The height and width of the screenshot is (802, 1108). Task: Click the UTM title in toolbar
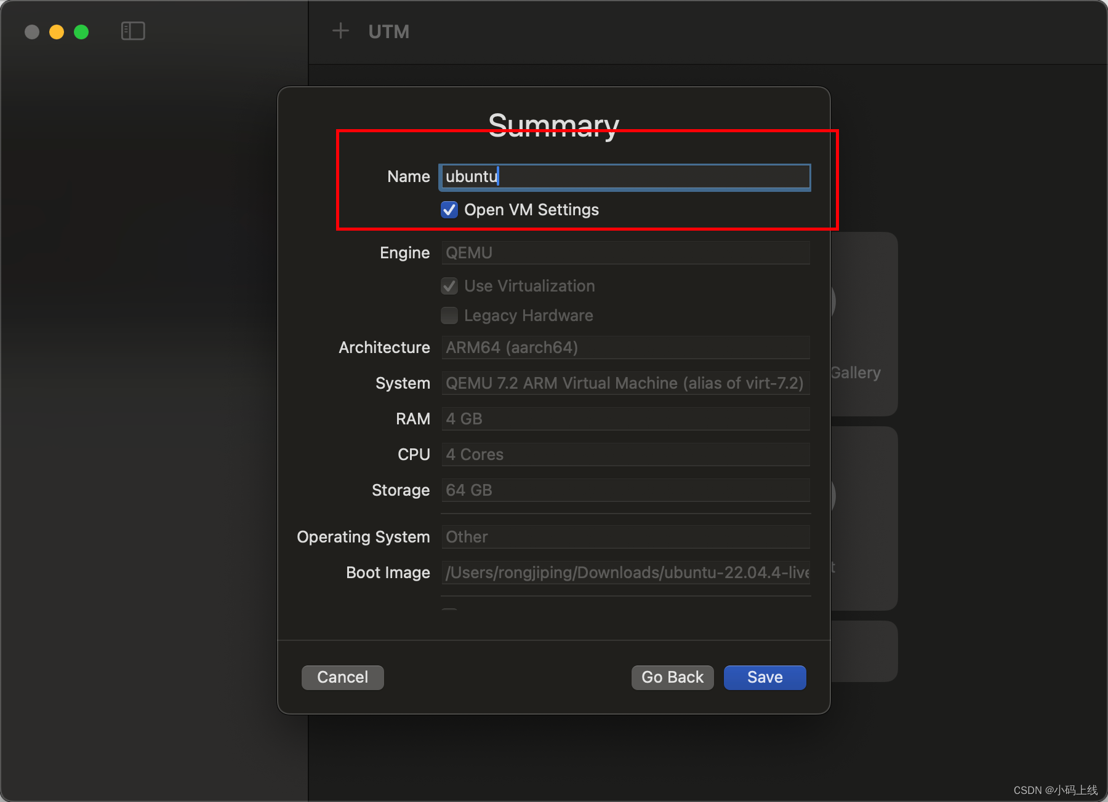click(389, 31)
